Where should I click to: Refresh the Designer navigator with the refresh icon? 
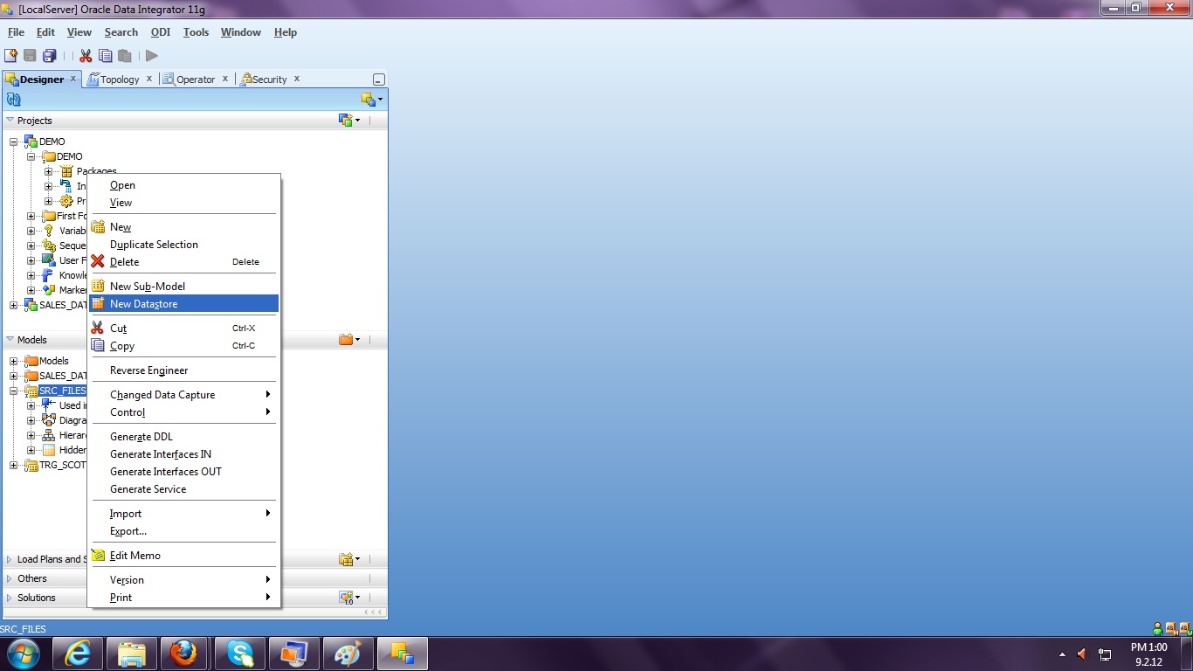pyautogui.click(x=13, y=100)
